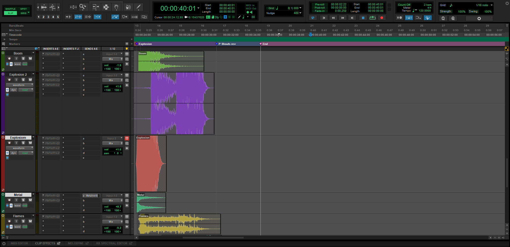The image size is (510, 247).
Task: Click the Zoom Toggle icon
Action: coord(73,7)
